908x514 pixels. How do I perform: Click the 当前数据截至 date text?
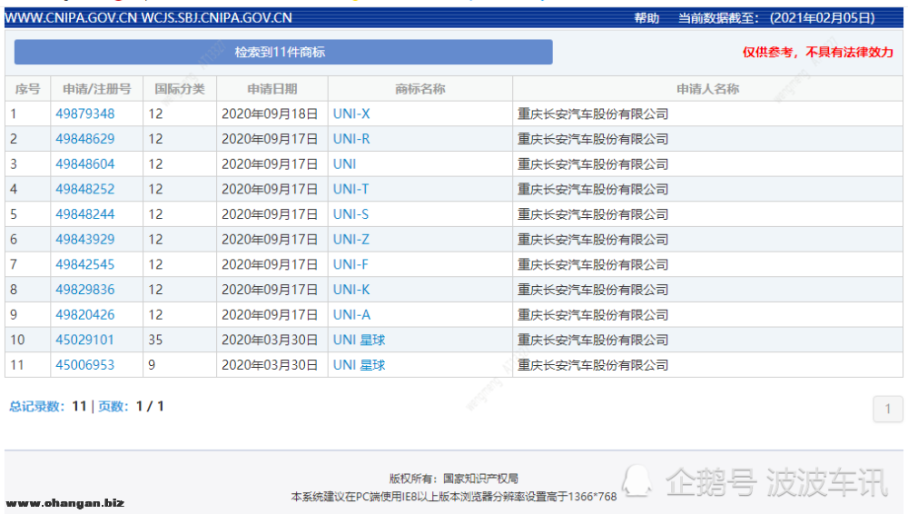tap(776, 18)
